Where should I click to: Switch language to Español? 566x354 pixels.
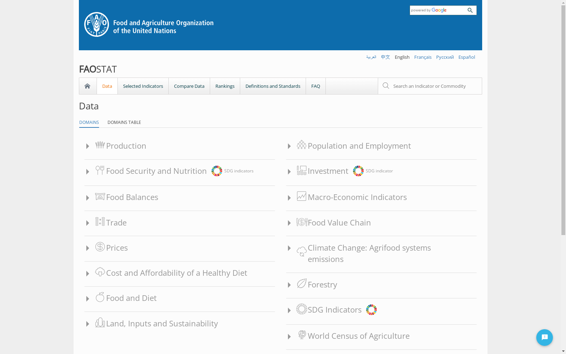467,57
